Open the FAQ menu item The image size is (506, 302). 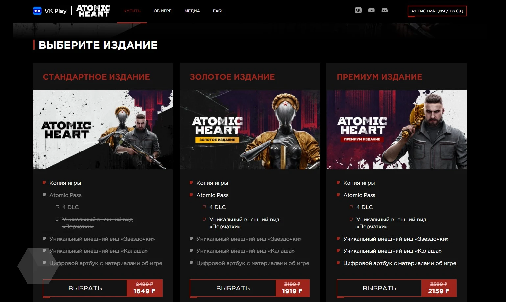point(217,11)
